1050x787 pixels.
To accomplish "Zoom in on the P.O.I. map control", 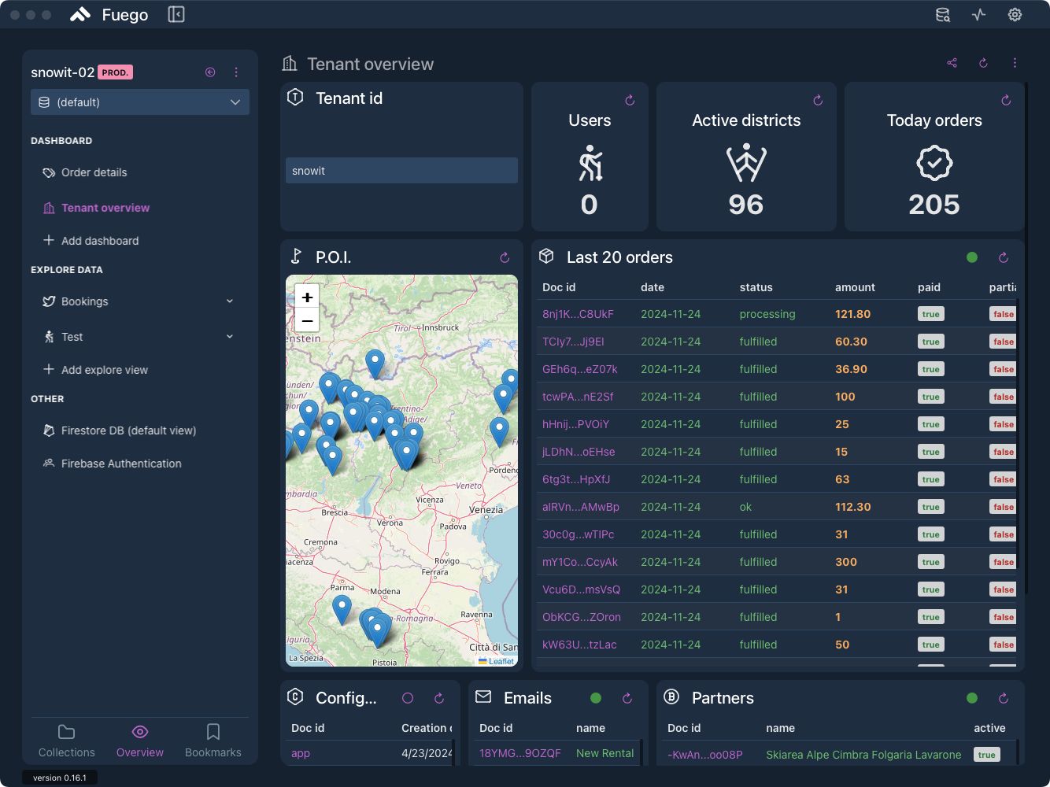I will click(x=307, y=297).
